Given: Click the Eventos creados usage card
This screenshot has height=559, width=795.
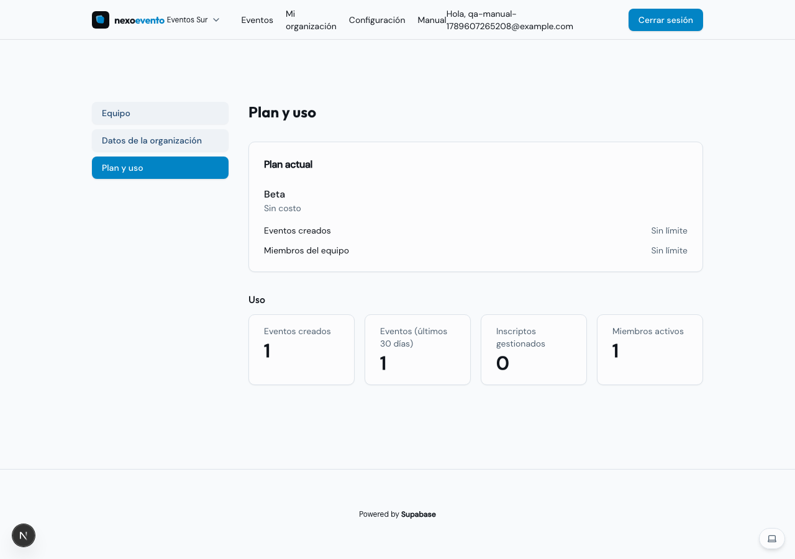Looking at the screenshot, I should (302, 350).
